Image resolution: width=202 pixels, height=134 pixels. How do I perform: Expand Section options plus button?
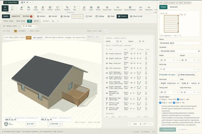click(61, 124)
